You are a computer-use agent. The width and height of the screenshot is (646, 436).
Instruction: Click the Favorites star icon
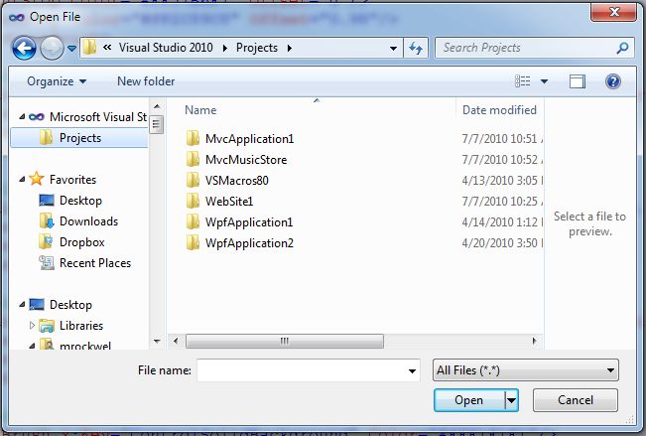coord(37,179)
